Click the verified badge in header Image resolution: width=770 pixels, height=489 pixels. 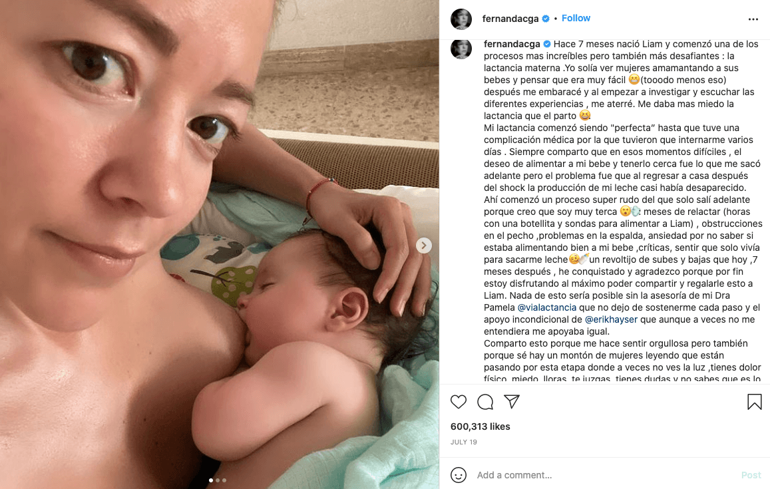click(546, 19)
